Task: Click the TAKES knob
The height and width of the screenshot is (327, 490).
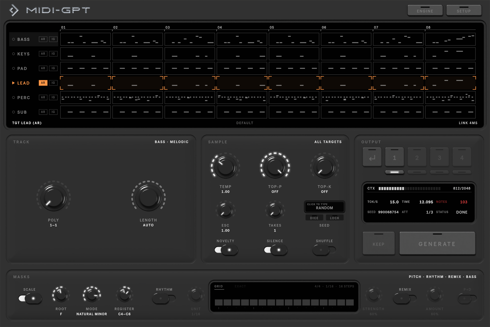Action: 275,211
